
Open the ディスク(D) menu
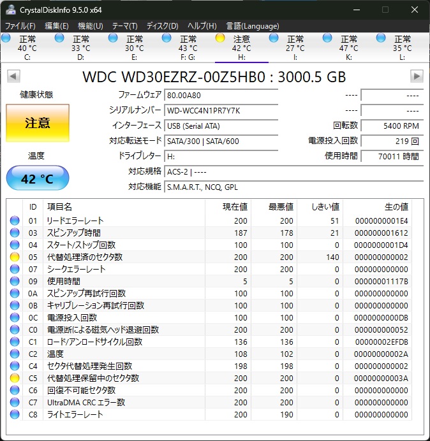(163, 26)
